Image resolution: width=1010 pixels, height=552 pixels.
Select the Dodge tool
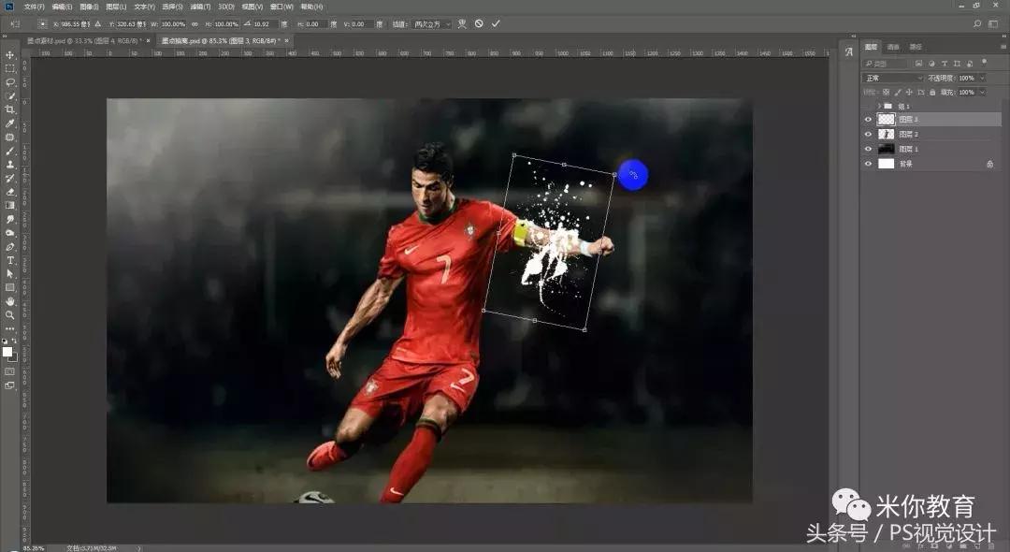[9, 233]
